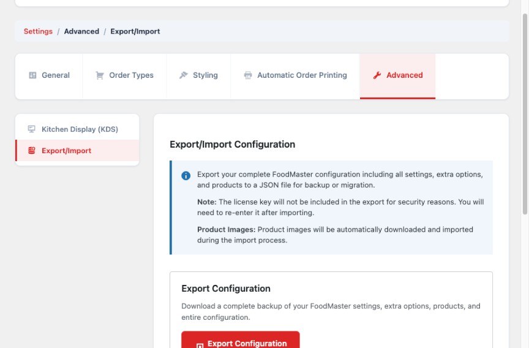Viewport: 529px width, 348px height.
Task: Click the Advanced breadcrumb item
Action: coord(81,31)
